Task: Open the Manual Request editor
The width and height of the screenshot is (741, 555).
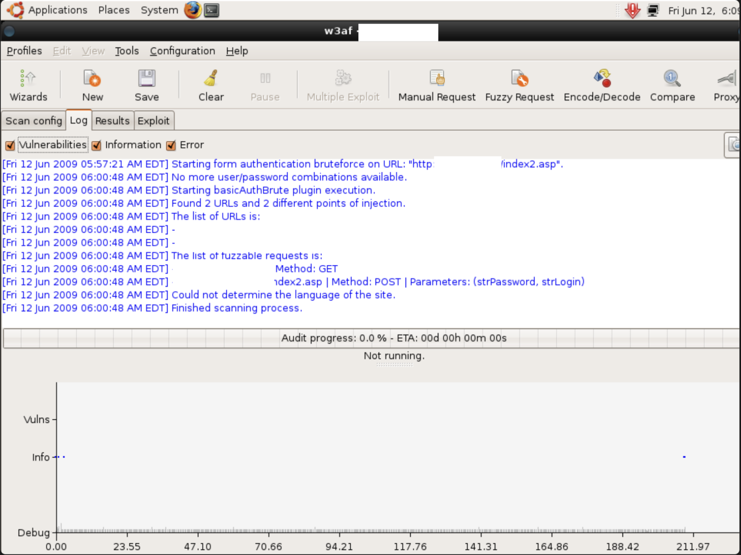Action: pyautogui.click(x=436, y=84)
